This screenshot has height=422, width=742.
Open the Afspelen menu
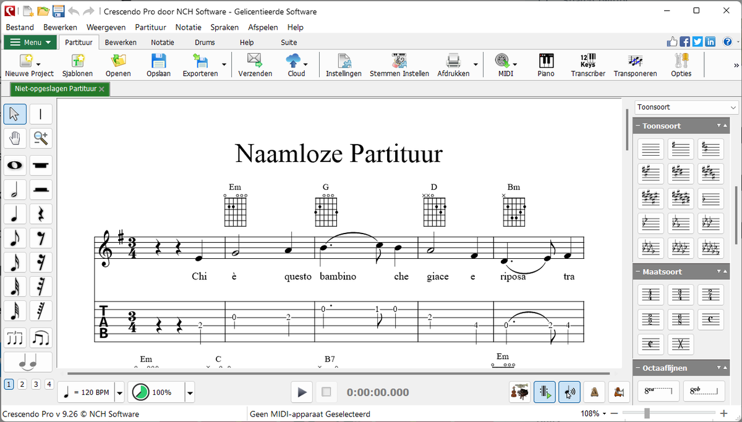click(263, 27)
